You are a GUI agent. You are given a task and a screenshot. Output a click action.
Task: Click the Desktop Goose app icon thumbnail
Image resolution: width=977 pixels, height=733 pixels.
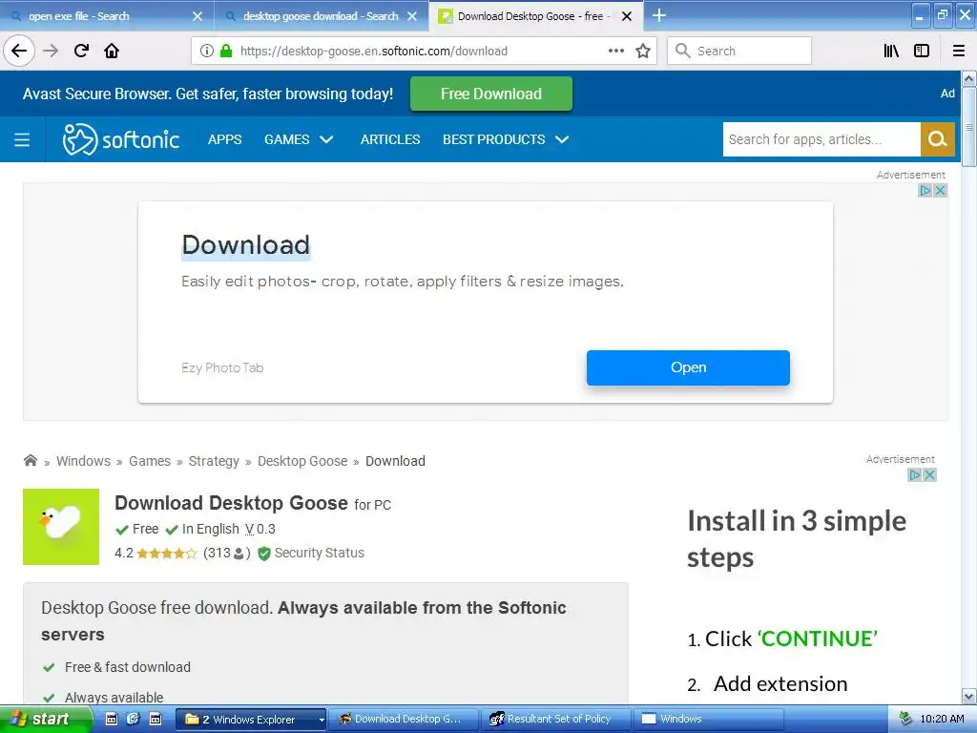[61, 527]
